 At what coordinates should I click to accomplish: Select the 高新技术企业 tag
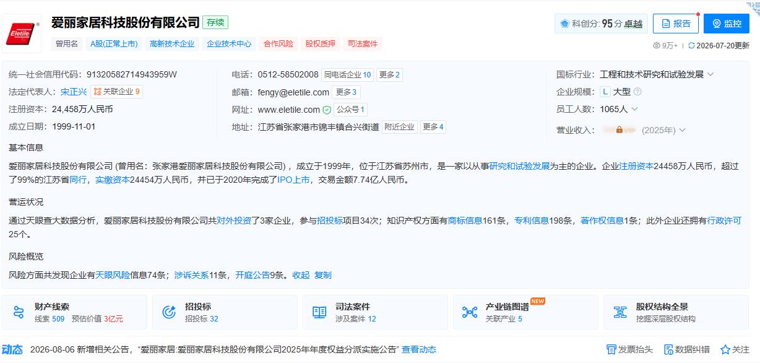point(172,44)
